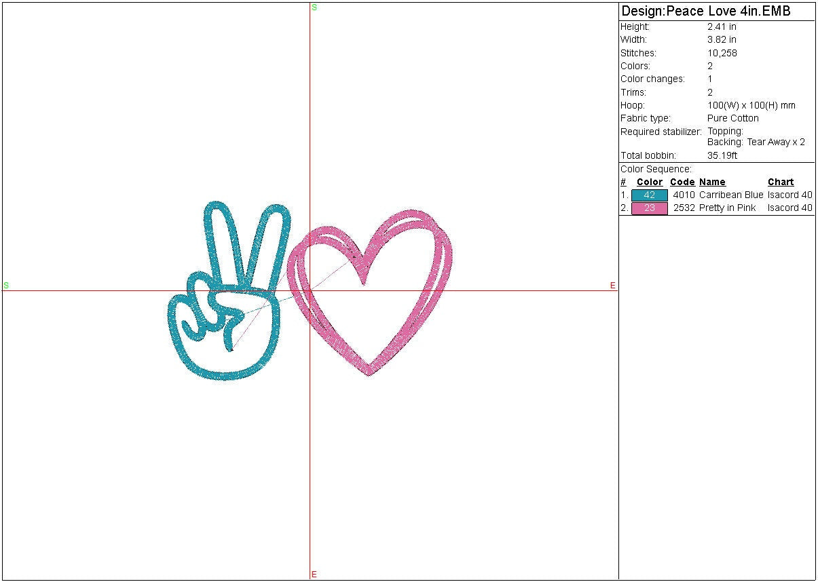Viewport: 818px width, 582px height.
Task: Click the red E marker on right edge
Action: tap(612, 286)
